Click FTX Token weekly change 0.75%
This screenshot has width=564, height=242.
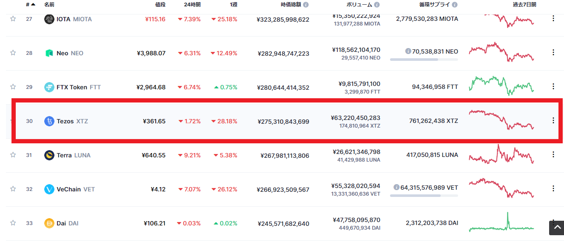coord(226,87)
